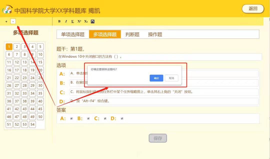The width and height of the screenshot is (270, 159).
Task: Click the insert image icon
Action: 92,21
